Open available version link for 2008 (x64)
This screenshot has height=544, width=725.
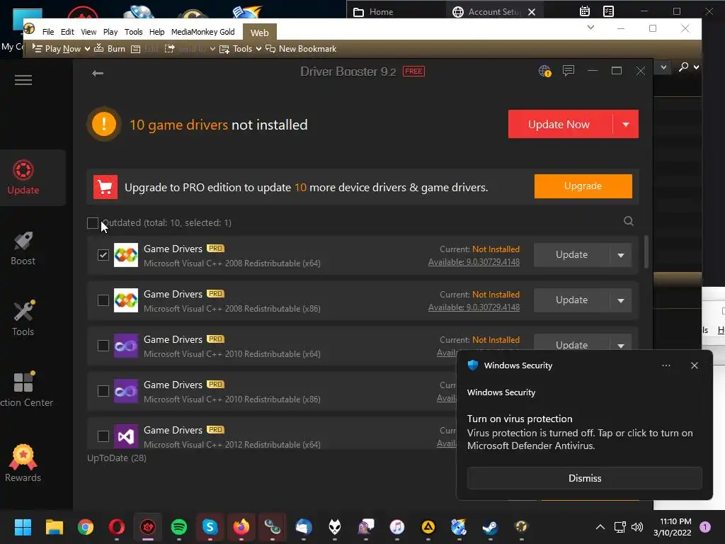[x=474, y=262]
